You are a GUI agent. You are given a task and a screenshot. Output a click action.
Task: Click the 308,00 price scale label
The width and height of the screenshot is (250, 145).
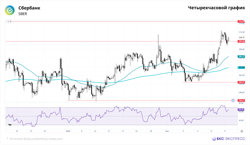[241, 49]
